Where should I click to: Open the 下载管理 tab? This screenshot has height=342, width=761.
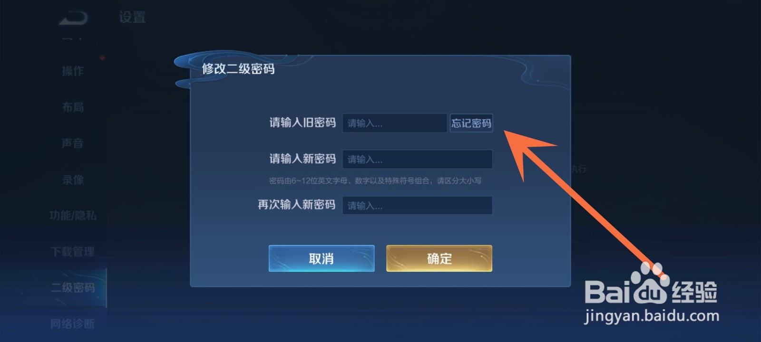click(x=73, y=252)
